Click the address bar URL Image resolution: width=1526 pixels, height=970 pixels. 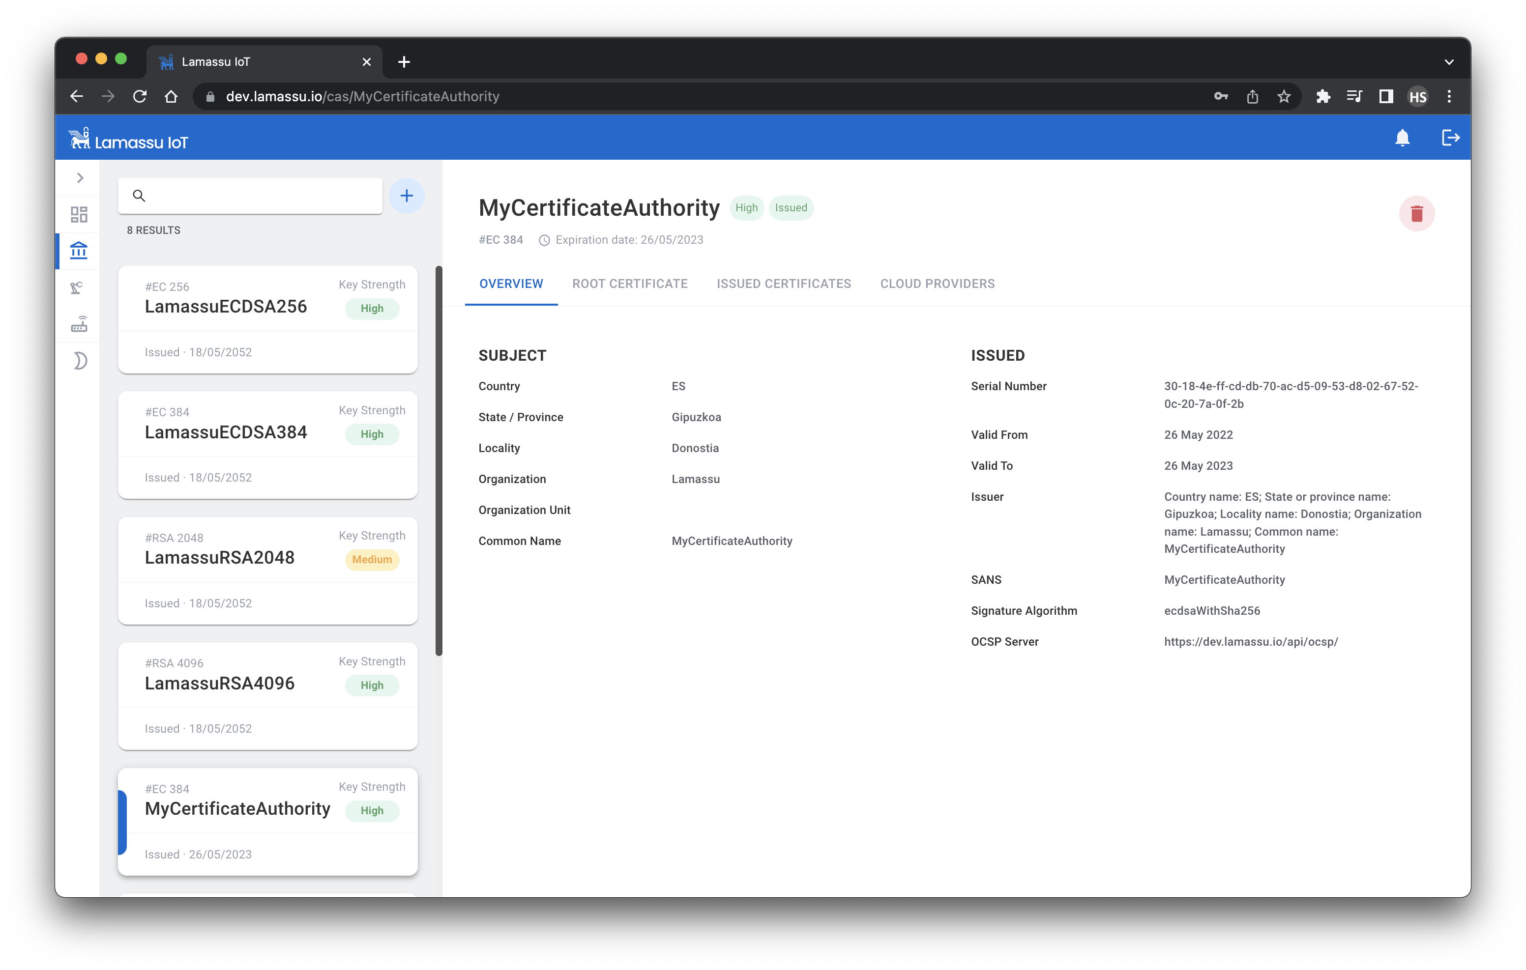(x=362, y=96)
